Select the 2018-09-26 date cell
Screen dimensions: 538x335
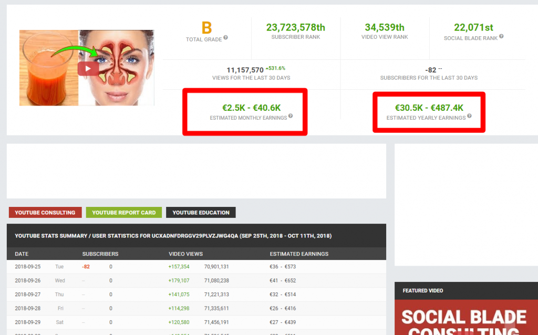point(27,280)
